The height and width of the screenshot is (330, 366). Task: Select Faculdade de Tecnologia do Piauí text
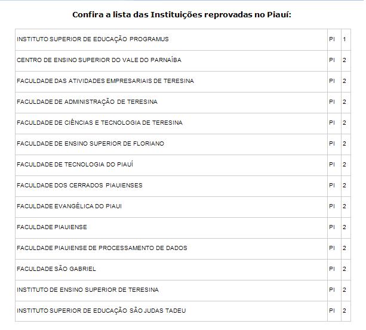[75, 165]
